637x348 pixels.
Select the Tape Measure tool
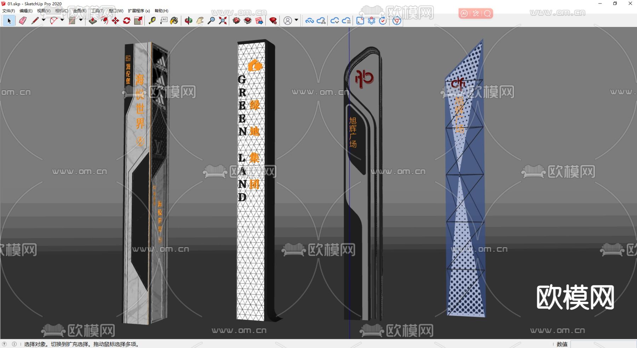click(152, 21)
